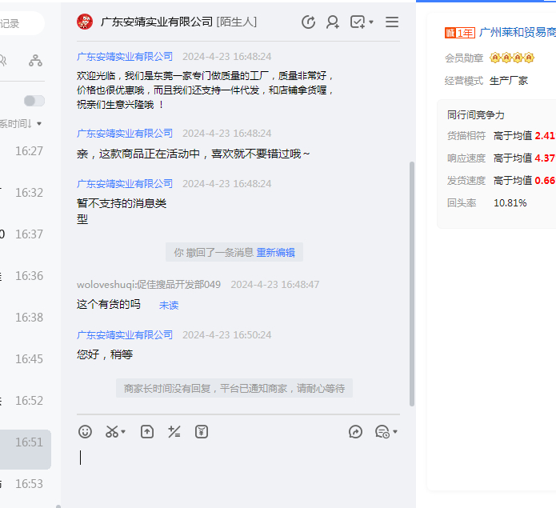The width and height of the screenshot is (556, 508).
Task: Click the contacts person icon in sidebar
Action: coord(3,61)
